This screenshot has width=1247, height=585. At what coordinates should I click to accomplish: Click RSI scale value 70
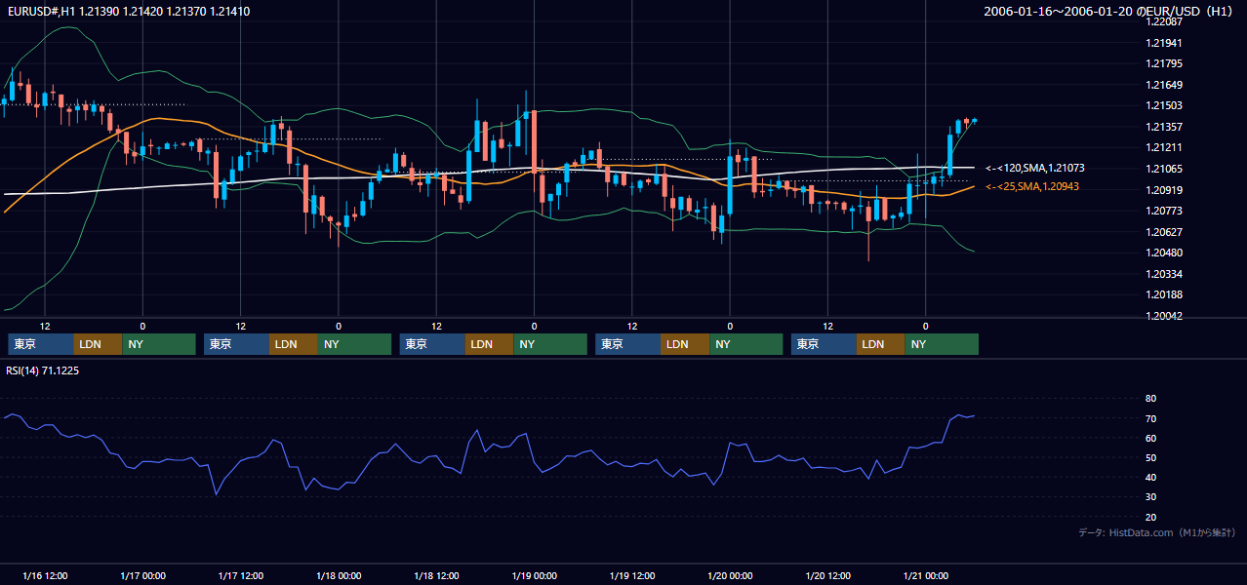[1150, 418]
